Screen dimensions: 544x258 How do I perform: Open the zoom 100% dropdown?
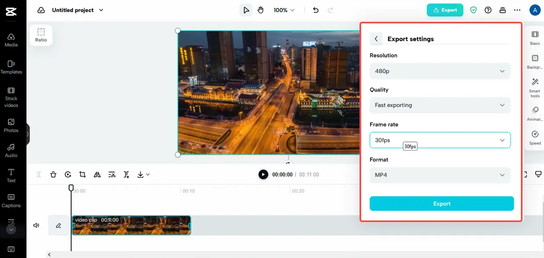[x=284, y=10]
